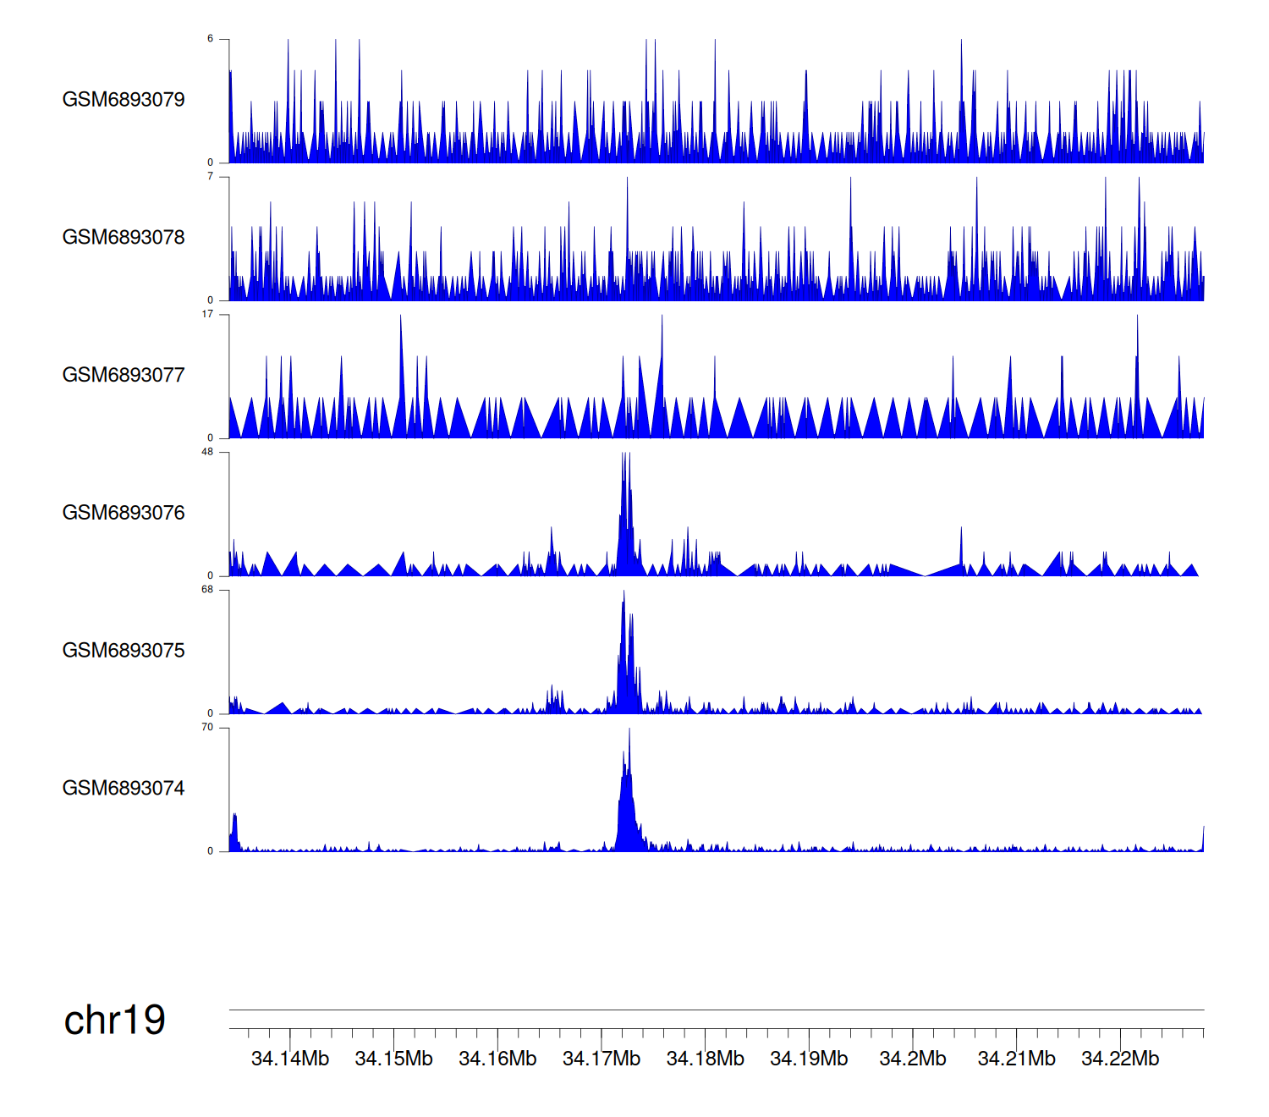Select the GSM6893074 track label

(124, 789)
